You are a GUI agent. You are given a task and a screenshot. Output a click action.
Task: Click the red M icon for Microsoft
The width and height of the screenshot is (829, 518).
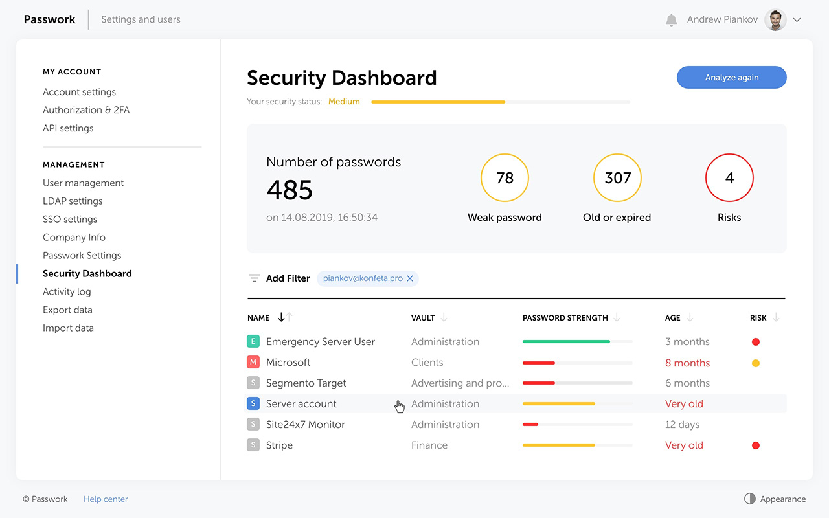click(x=253, y=362)
